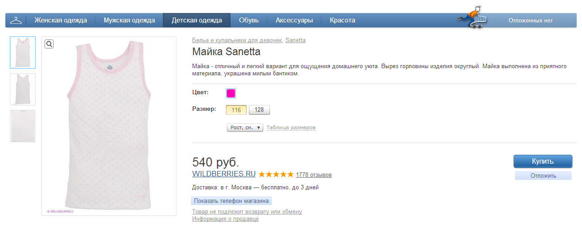The height and width of the screenshot is (236, 582).
Task: Click the shopping cart mascot icon
Action: pos(473,17)
